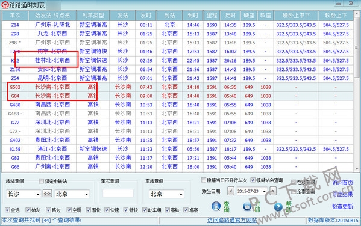Select train K158 row
The height and width of the screenshot is (226, 361).
[x=177, y=149]
